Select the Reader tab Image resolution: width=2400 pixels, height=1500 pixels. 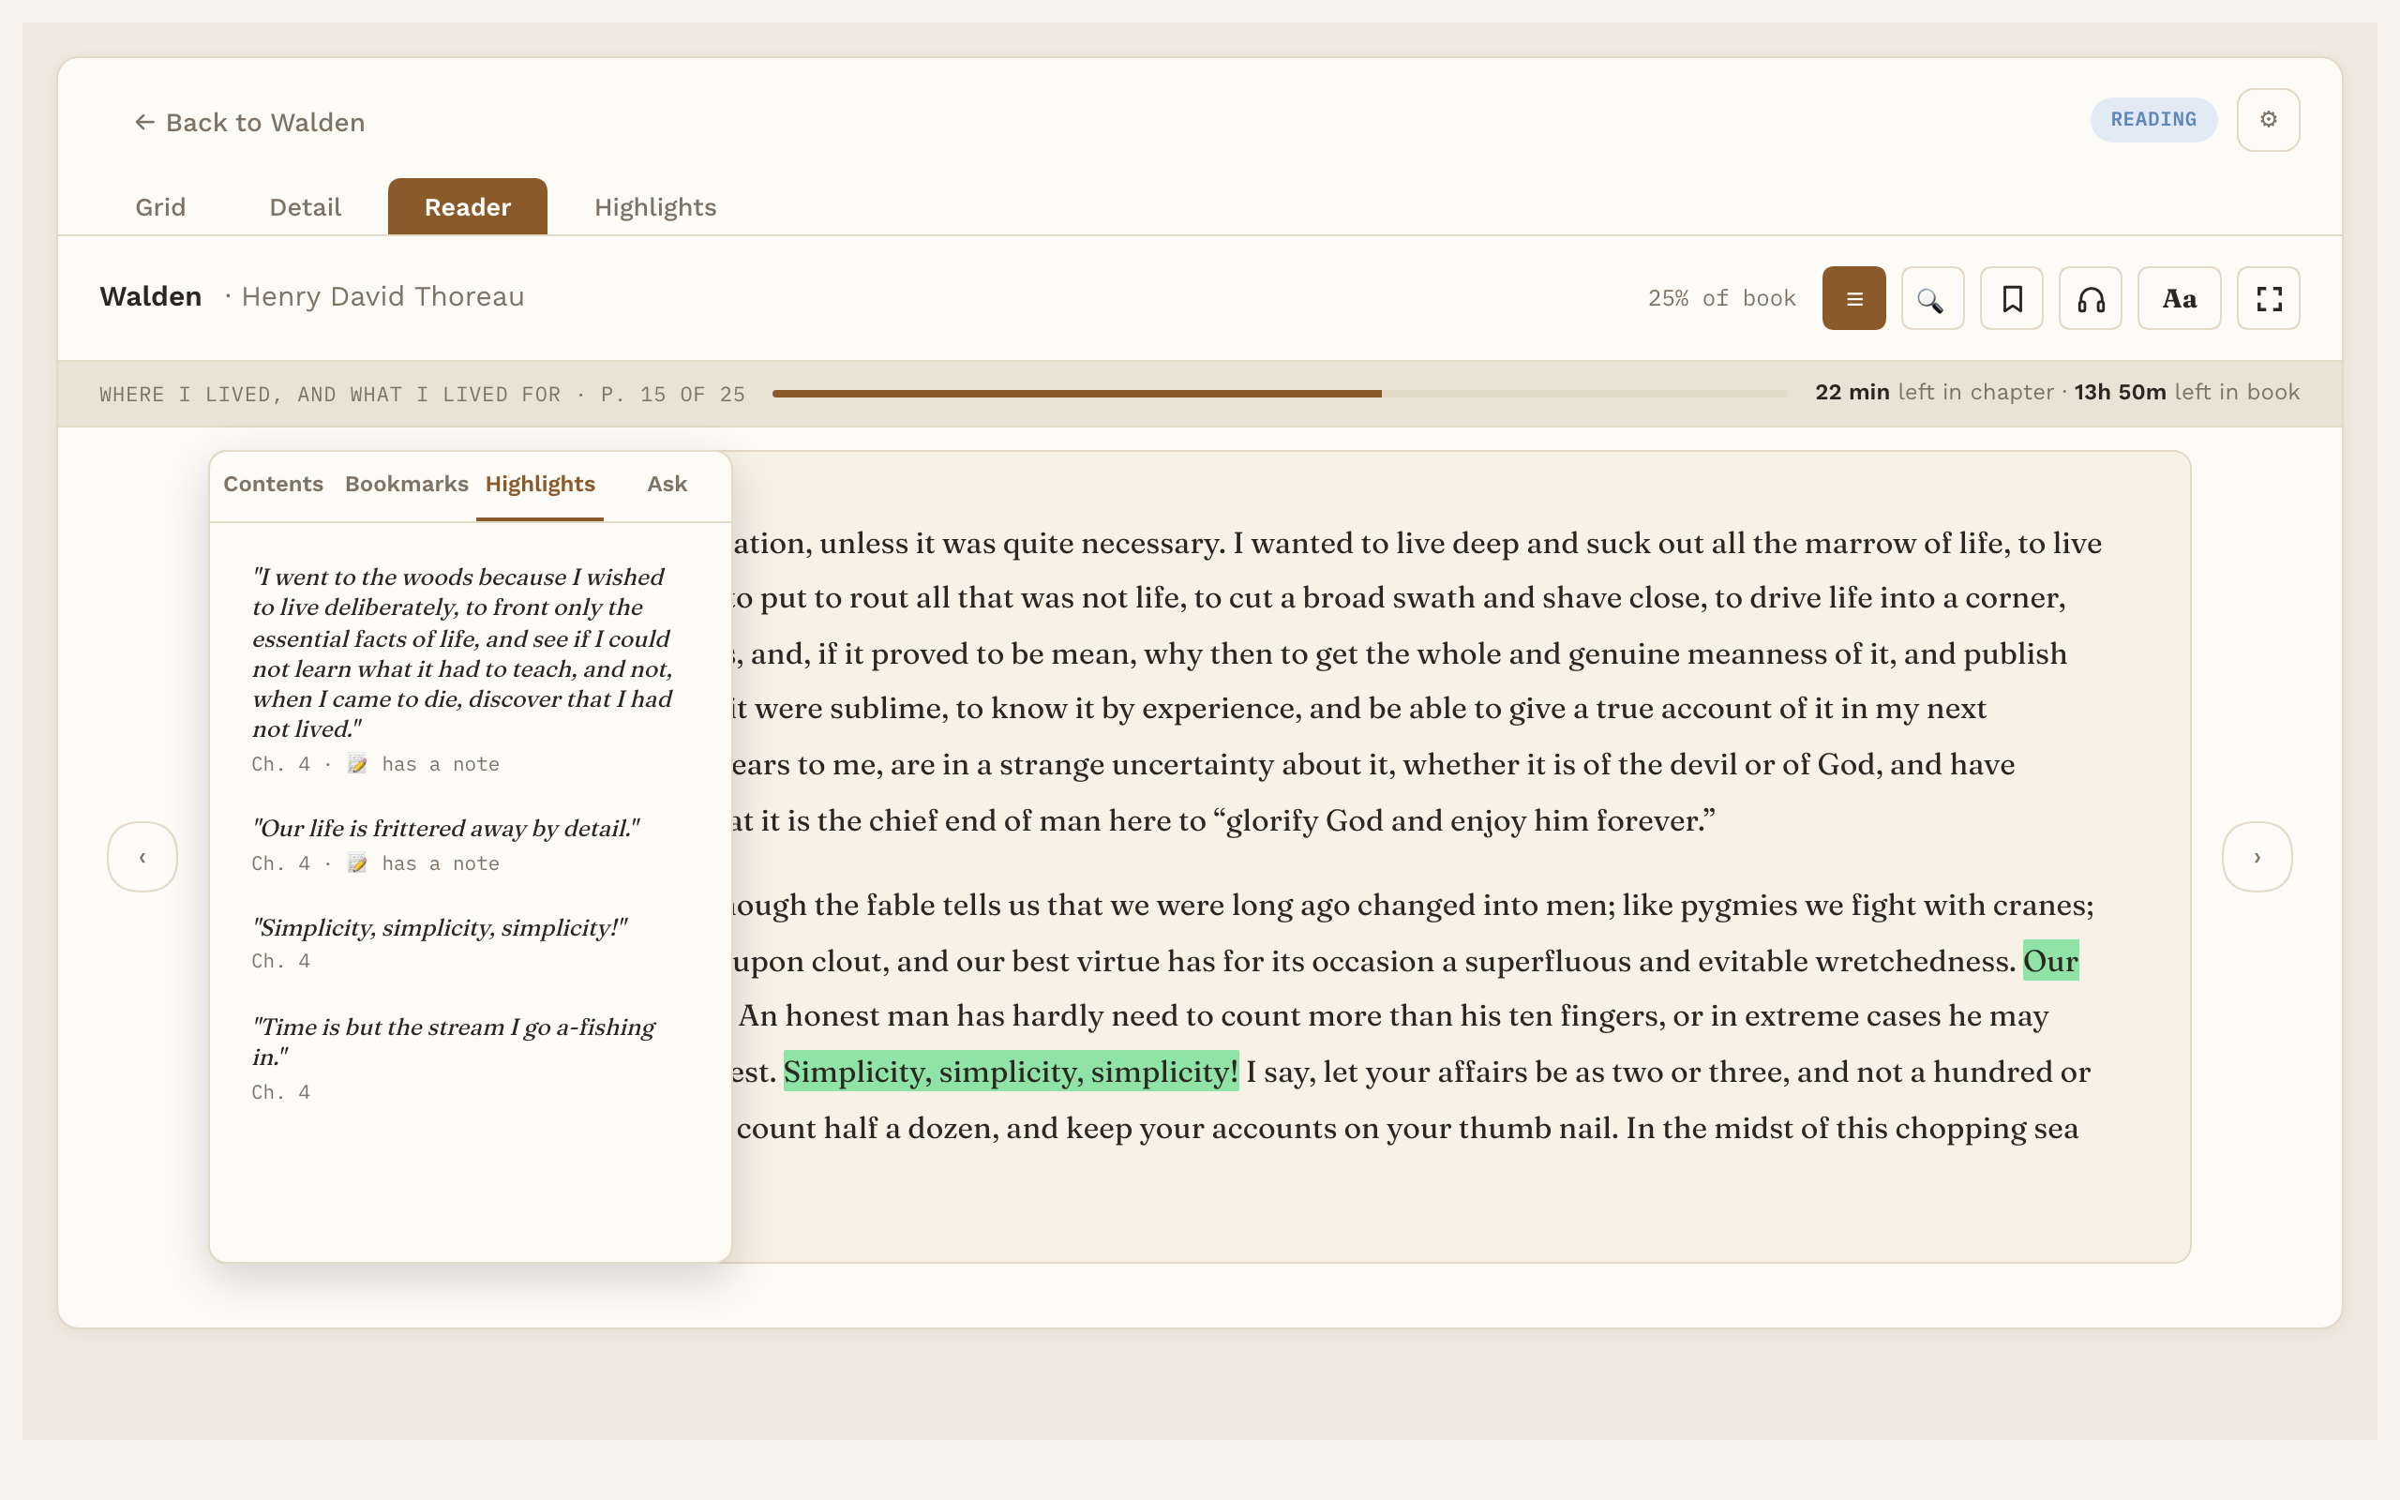coord(467,207)
